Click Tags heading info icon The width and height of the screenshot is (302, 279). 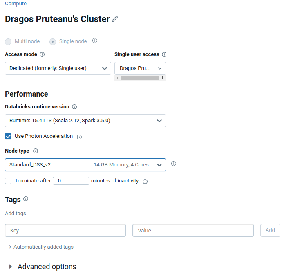point(26,199)
